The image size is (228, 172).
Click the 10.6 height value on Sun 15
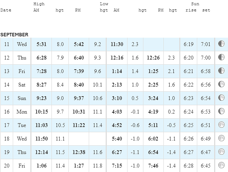pos(97,98)
